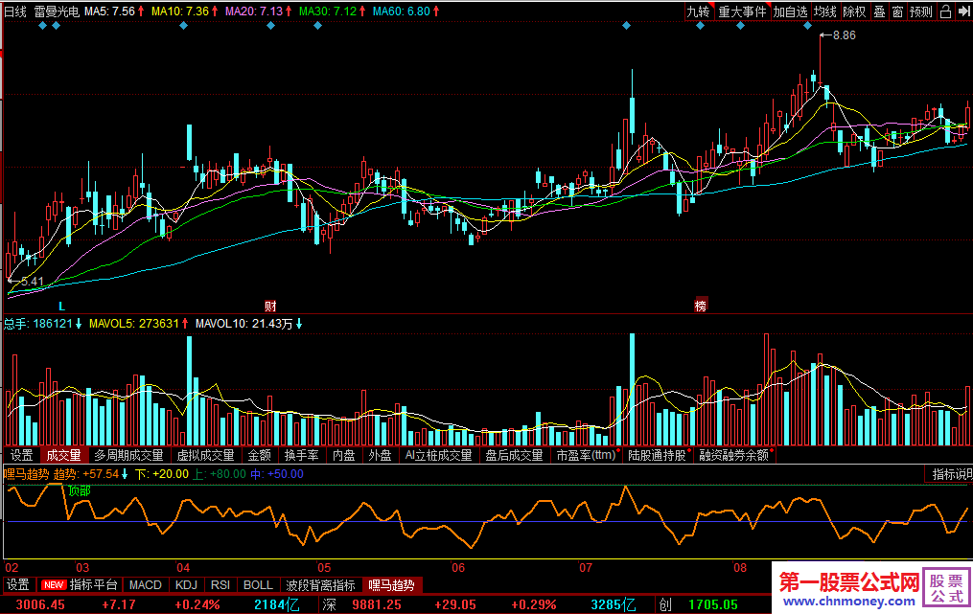Viewport: 973px width, 614px height.
Task: Select the 融资融券余额 tab
Action: click(x=734, y=455)
